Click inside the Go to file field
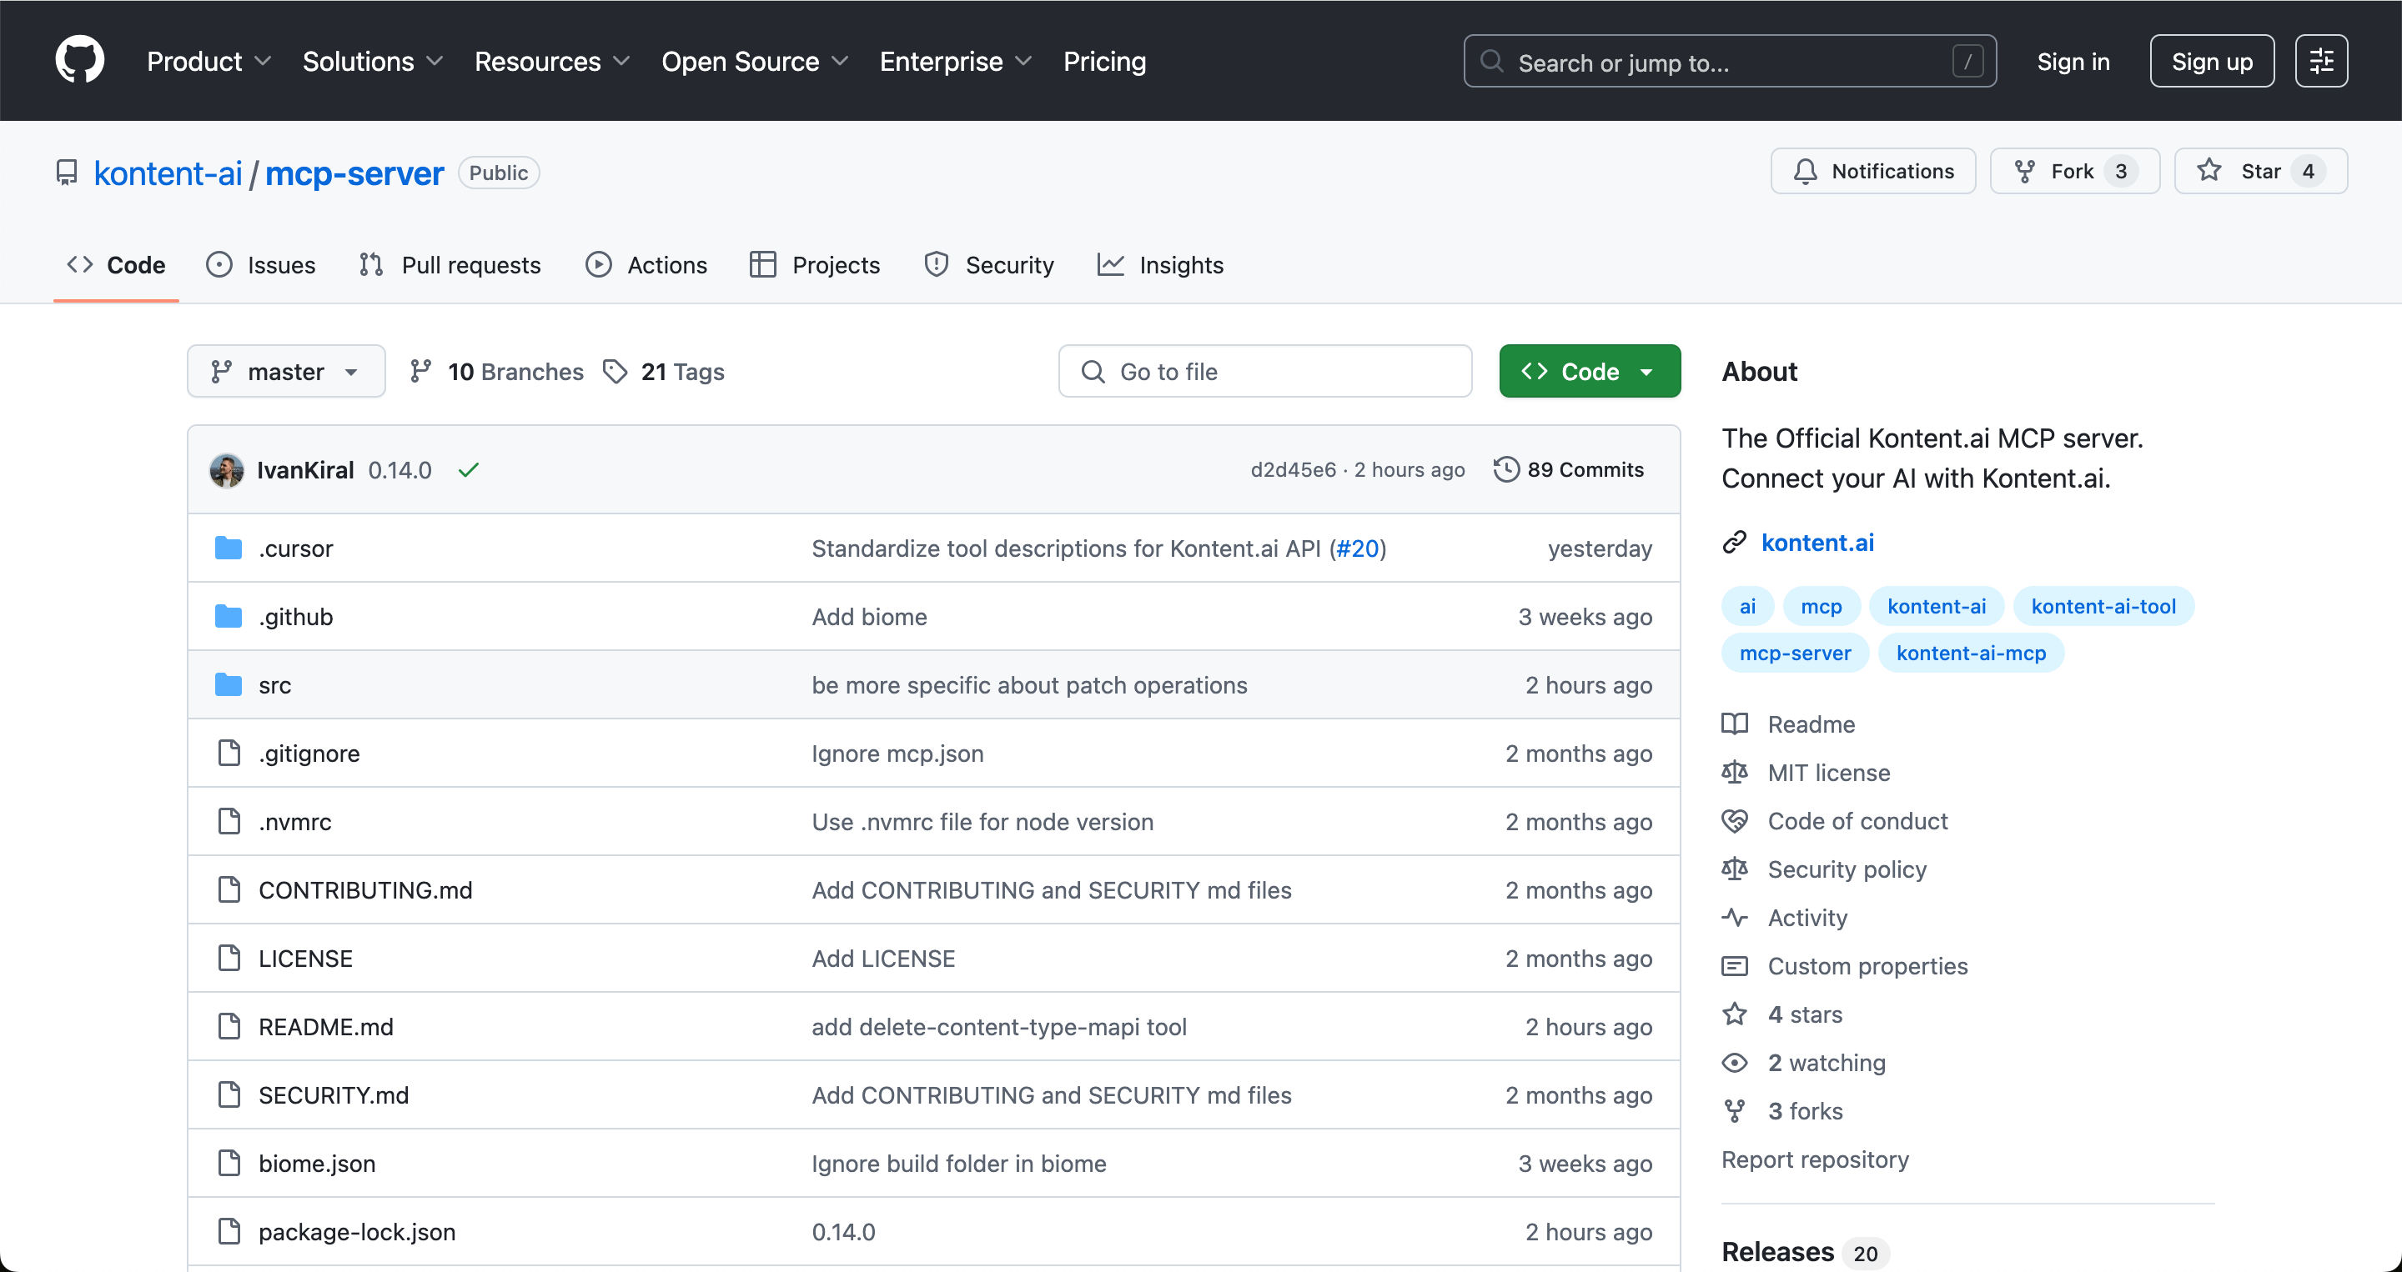This screenshot has height=1272, width=2402. click(x=1264, y=371)
